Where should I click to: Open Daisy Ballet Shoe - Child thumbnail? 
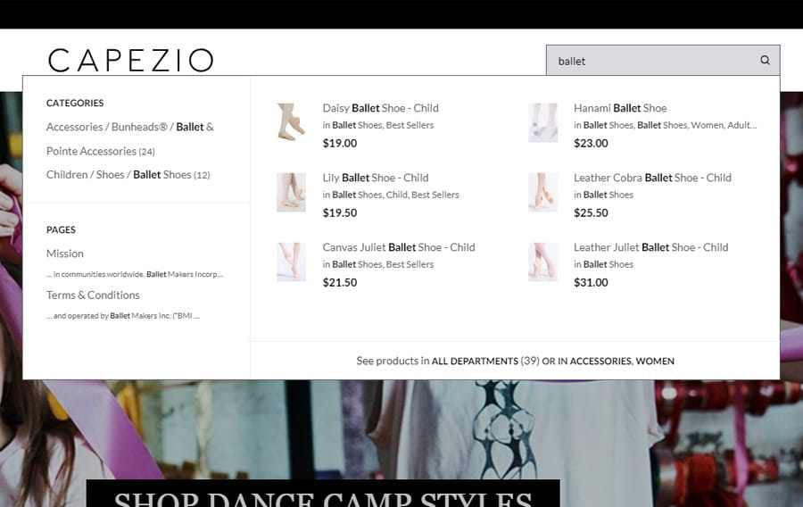(x=291, y=122)
